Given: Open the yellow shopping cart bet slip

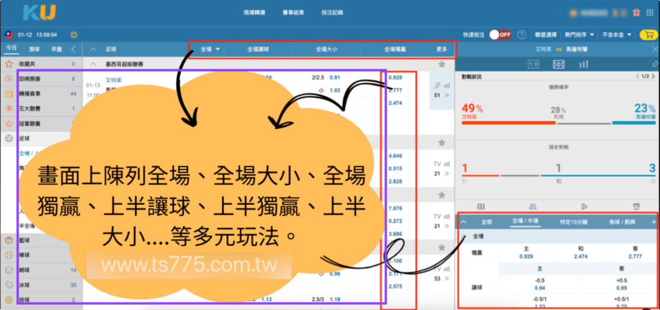Looking at the screenshot, I should pyautogui.click(x=649, y=35).
